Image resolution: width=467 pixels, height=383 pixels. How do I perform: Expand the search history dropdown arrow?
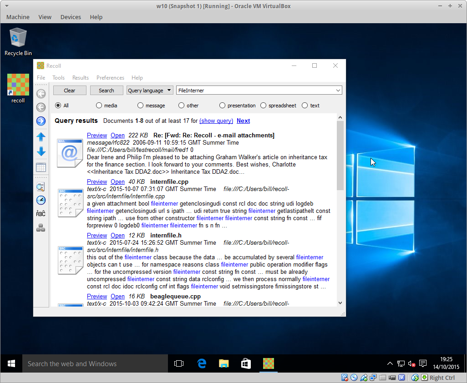click(338, 91)
